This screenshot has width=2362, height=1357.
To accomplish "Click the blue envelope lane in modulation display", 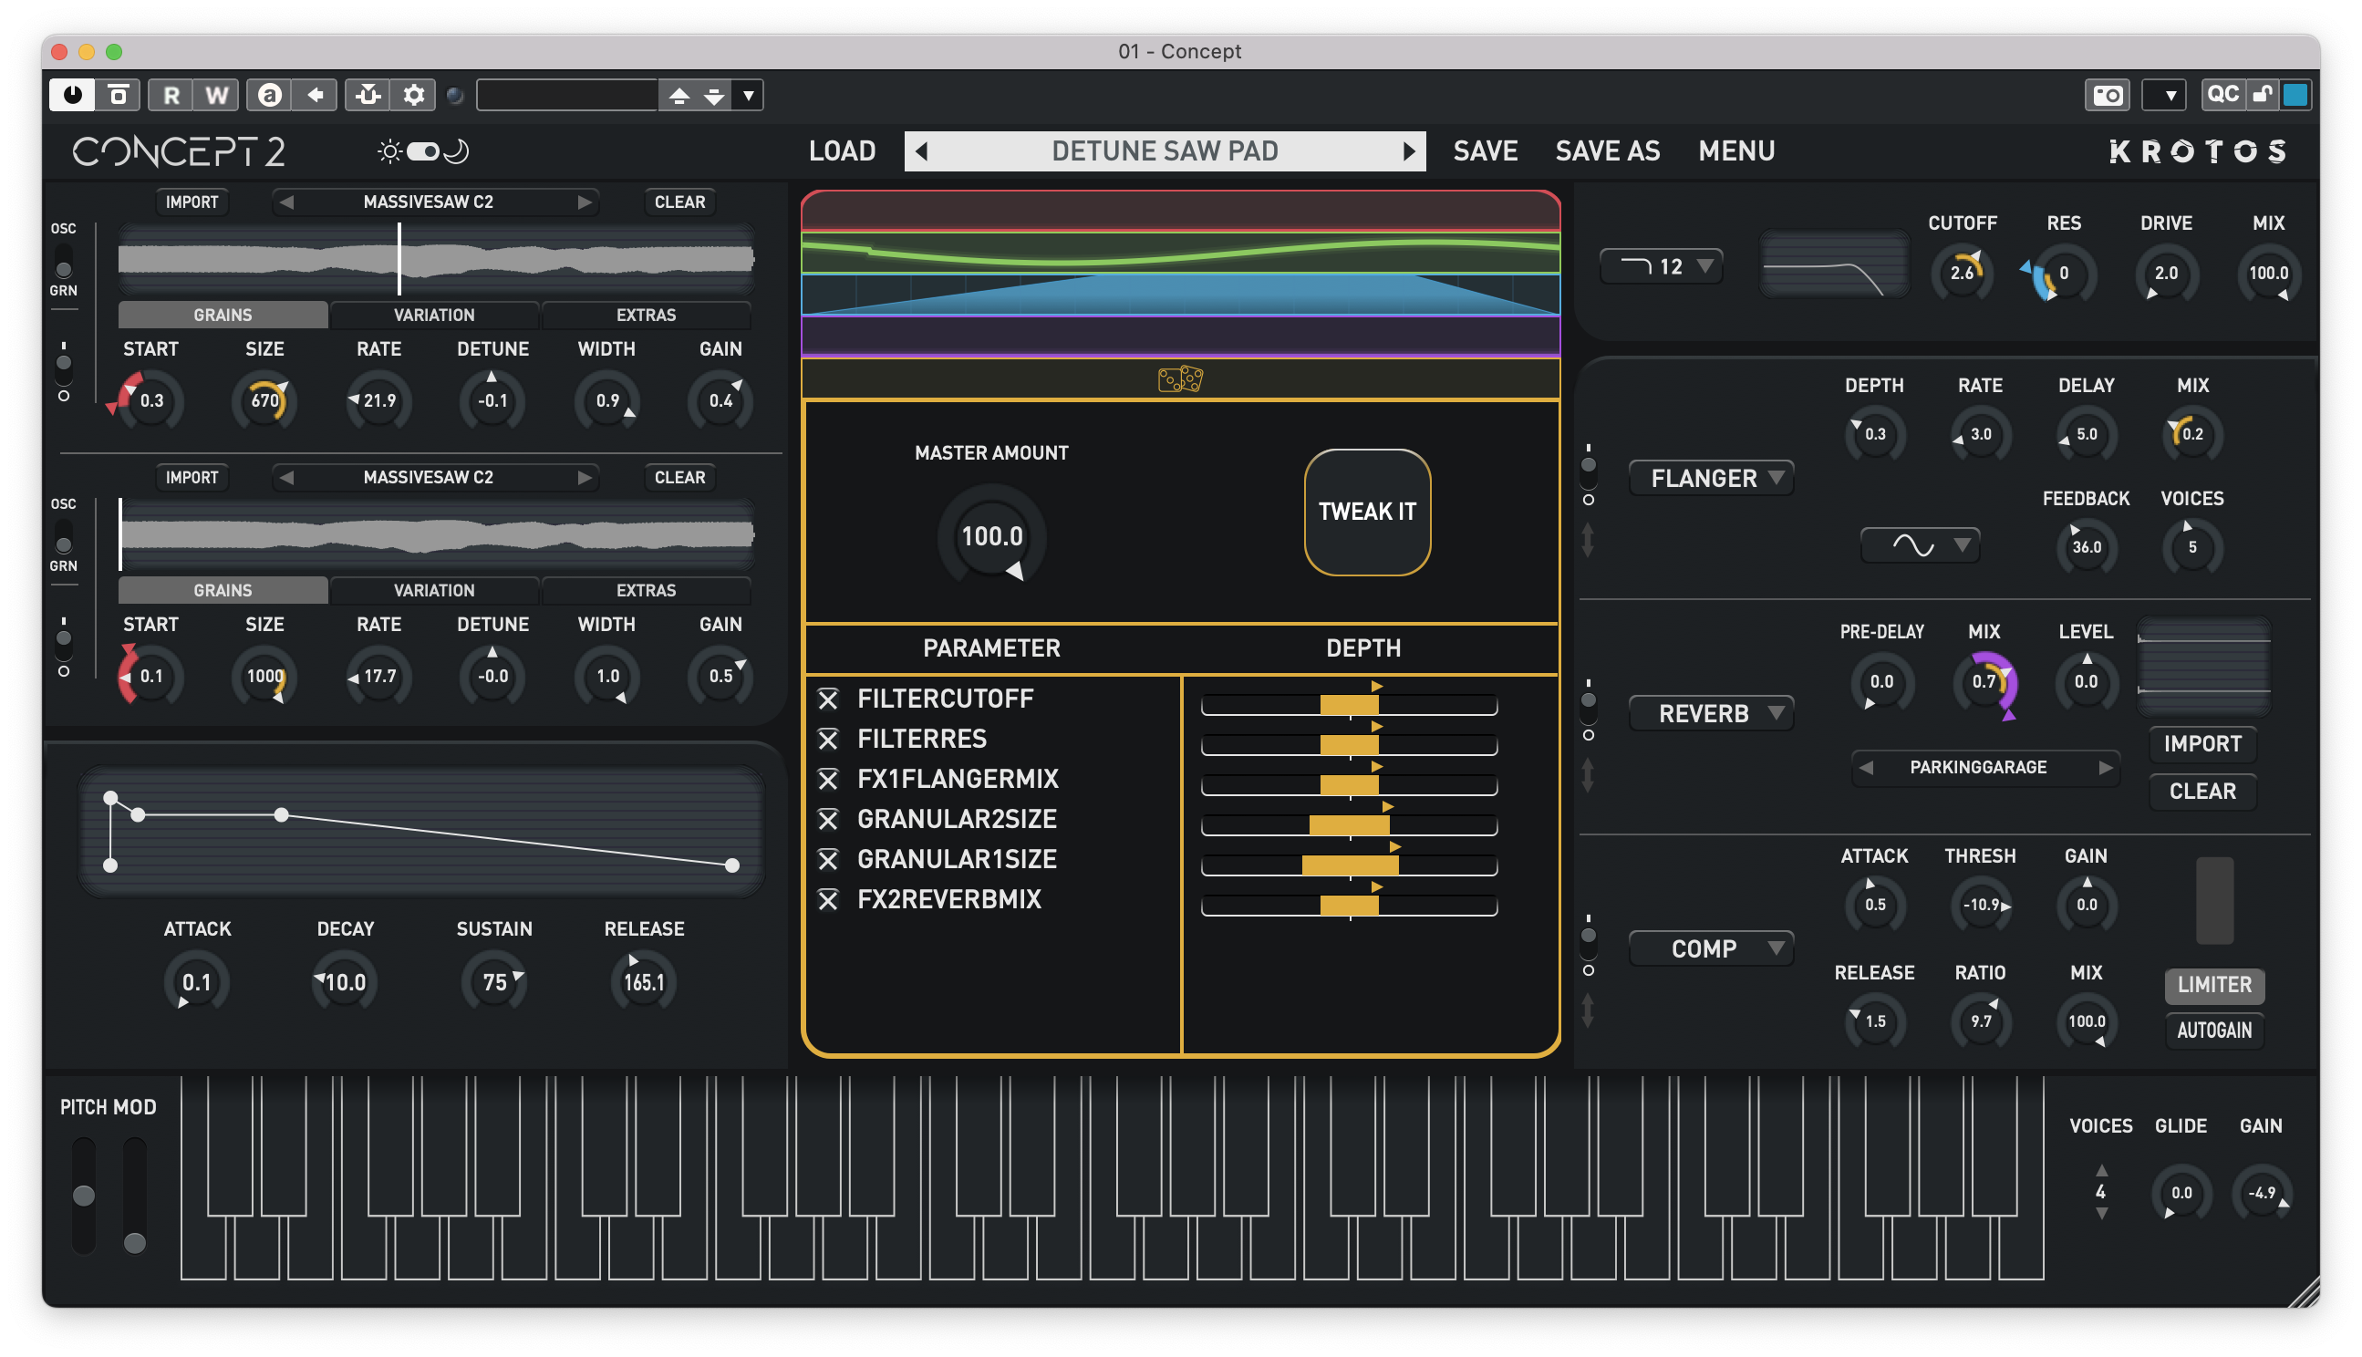I will coord(1179,295).
